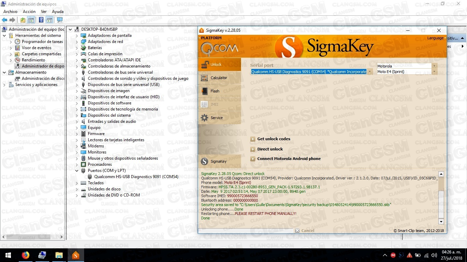Click the arrow icon beside Get unlock codes
The width and height of the screenshot is (467, 262).
pos(253,139)
